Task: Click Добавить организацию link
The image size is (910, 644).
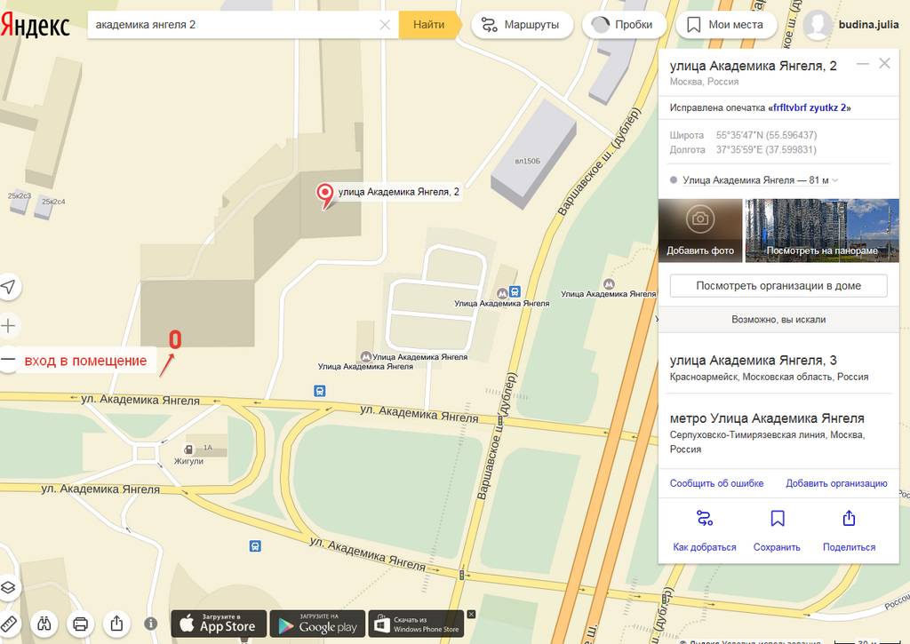Action: pyautogui.click(x=836, y=483)
